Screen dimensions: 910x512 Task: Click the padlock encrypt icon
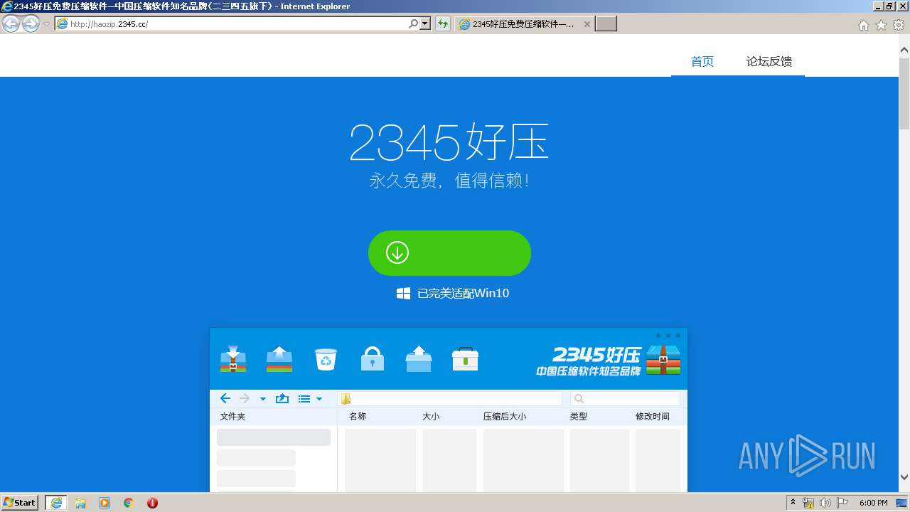click(x=373, y=359)
